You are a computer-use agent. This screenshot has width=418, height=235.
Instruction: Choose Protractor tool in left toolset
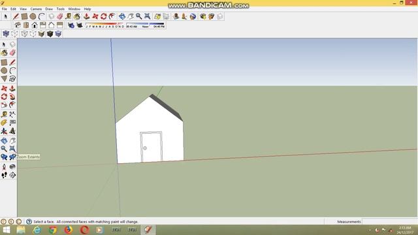4,123
